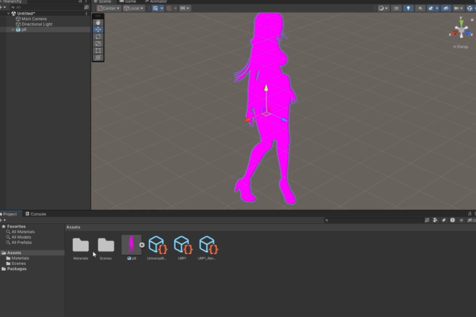Open Untitled scene options menu
This screenshot has height=317, width=476.
pos(86,14)
